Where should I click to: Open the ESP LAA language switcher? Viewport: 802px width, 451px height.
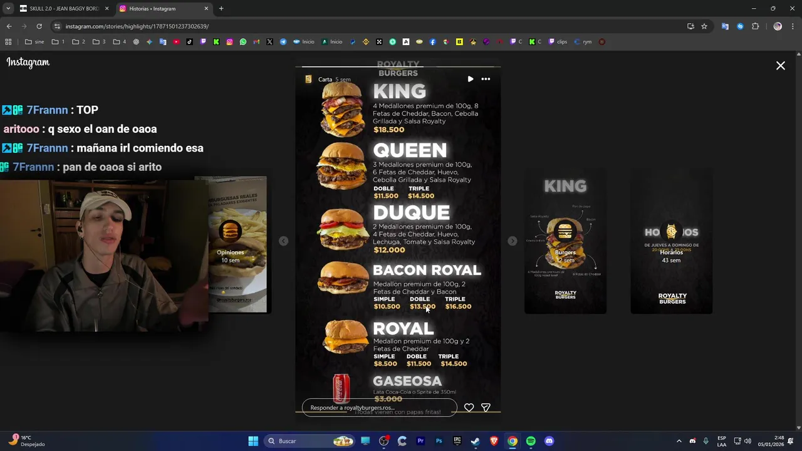[x=722, y=441]
